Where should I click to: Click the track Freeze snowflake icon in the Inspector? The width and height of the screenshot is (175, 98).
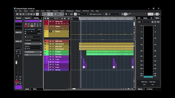(x=40, y=26)
